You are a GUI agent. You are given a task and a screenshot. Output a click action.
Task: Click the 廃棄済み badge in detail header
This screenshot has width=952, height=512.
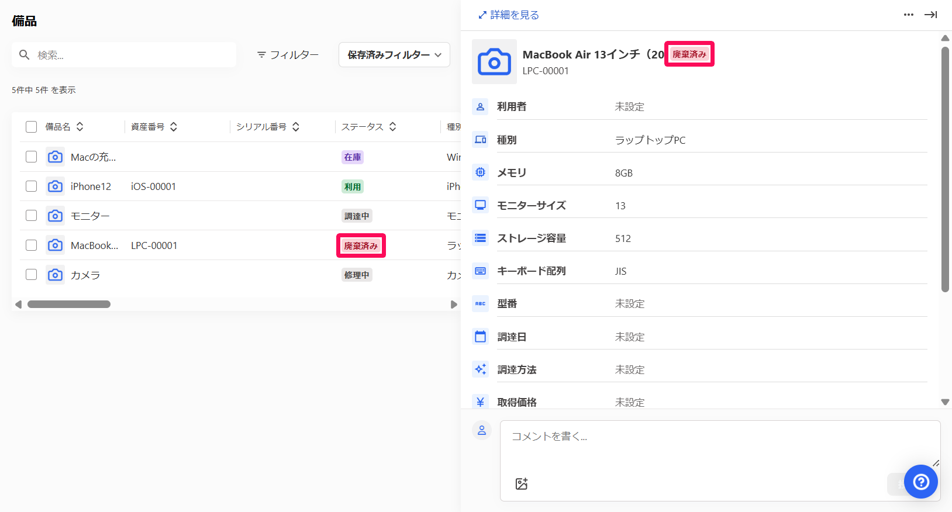point(689,54)
